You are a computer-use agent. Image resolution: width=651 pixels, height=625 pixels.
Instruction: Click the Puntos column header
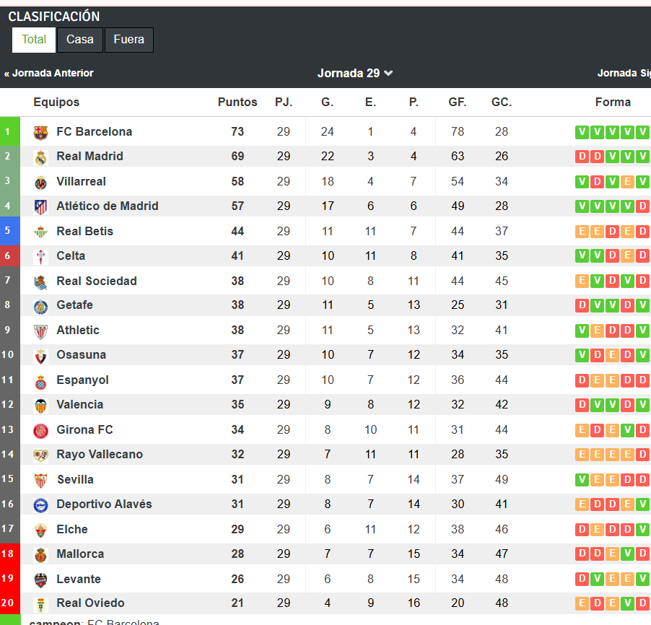[237, 102]
